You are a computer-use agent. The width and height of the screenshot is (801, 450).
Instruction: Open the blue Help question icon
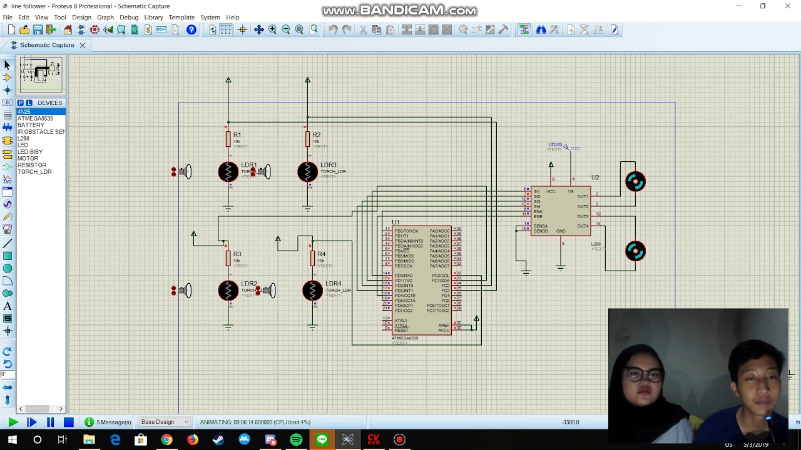(x=191, y=30)
